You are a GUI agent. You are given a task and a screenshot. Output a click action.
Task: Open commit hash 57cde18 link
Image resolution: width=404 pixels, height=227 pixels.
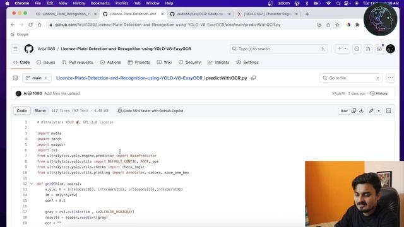coord(338,93)
